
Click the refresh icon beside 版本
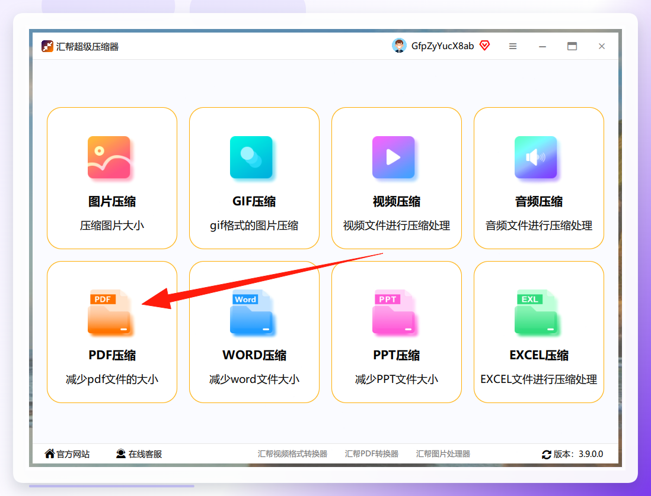[547, 455]
